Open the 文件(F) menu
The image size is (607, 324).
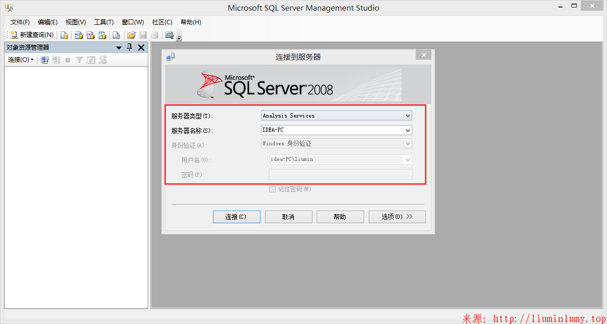[20, 22]
